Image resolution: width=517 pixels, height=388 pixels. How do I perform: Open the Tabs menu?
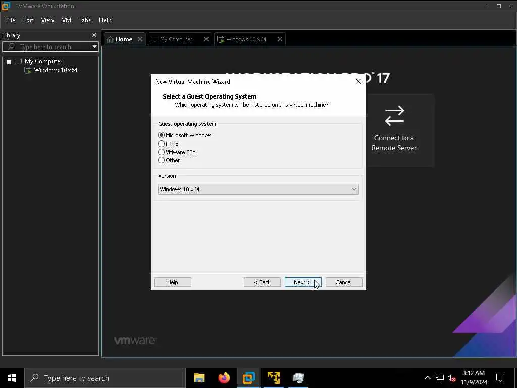(85, 20)
